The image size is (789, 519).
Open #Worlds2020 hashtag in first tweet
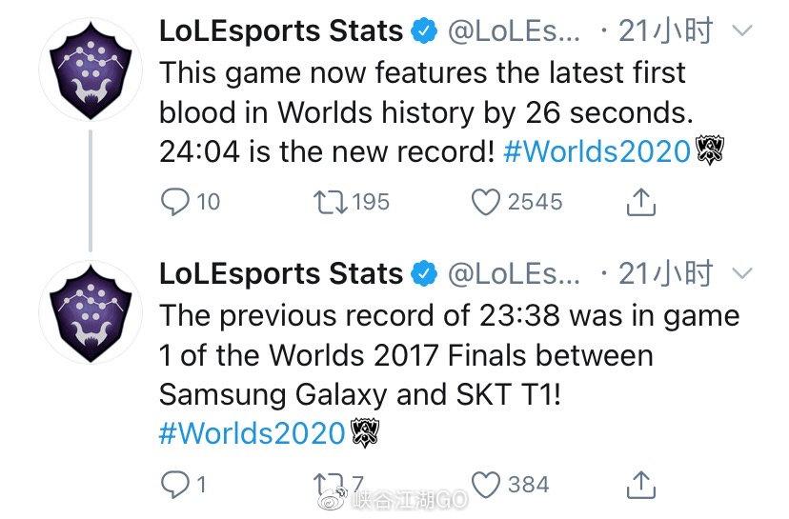tap(596, 150)
